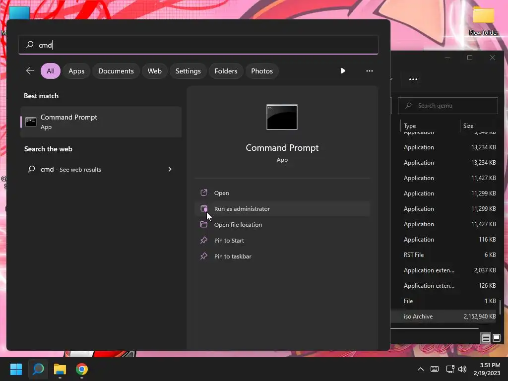508x381 pixels.
Task: Switch Explorer to details view icon
Action: tap(486, 338)
